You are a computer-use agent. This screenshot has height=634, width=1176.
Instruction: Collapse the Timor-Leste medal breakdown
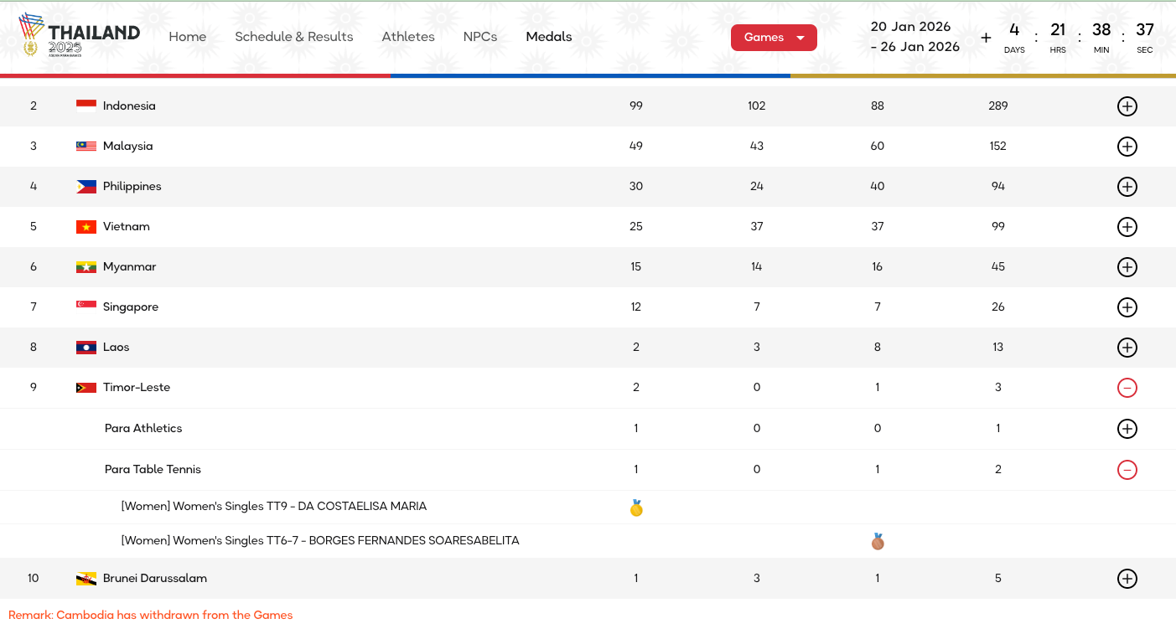pyautogui.click(x=1127, y=388)
